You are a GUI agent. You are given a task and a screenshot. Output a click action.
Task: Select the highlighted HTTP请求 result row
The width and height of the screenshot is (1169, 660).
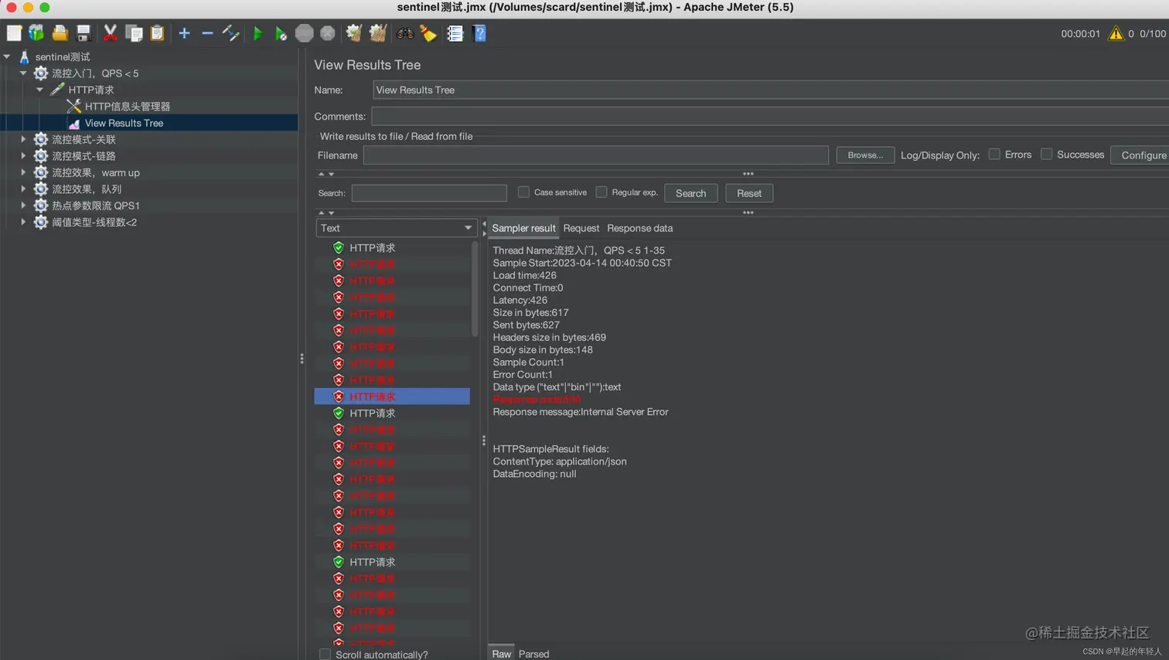click(x=392, y=396)
